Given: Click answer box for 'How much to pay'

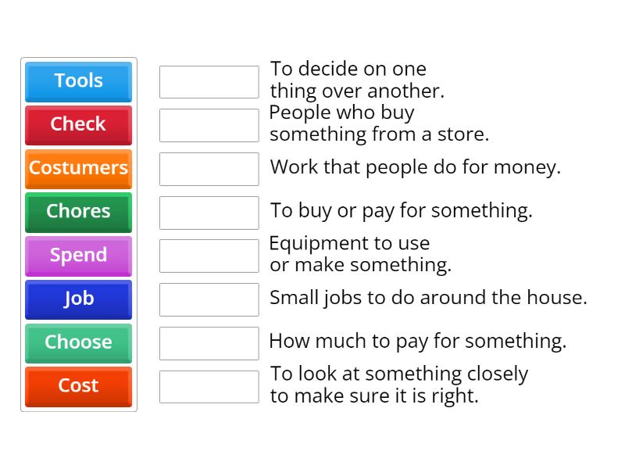Looking at the screenshot, I should [x=209, y=343].
